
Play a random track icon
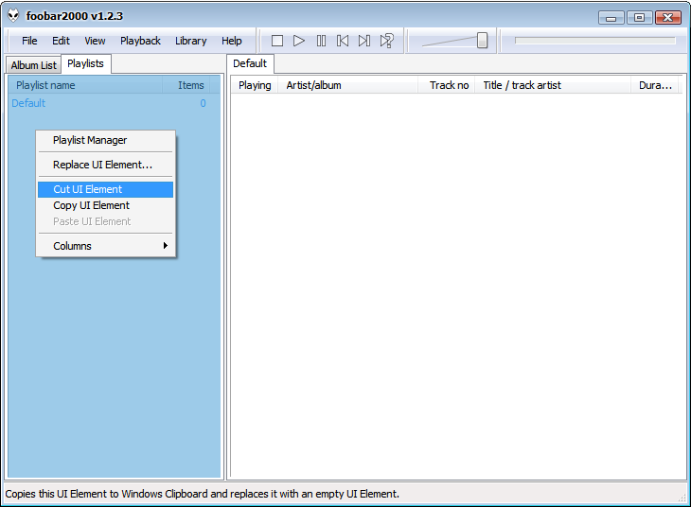click(x=386, y=41)
